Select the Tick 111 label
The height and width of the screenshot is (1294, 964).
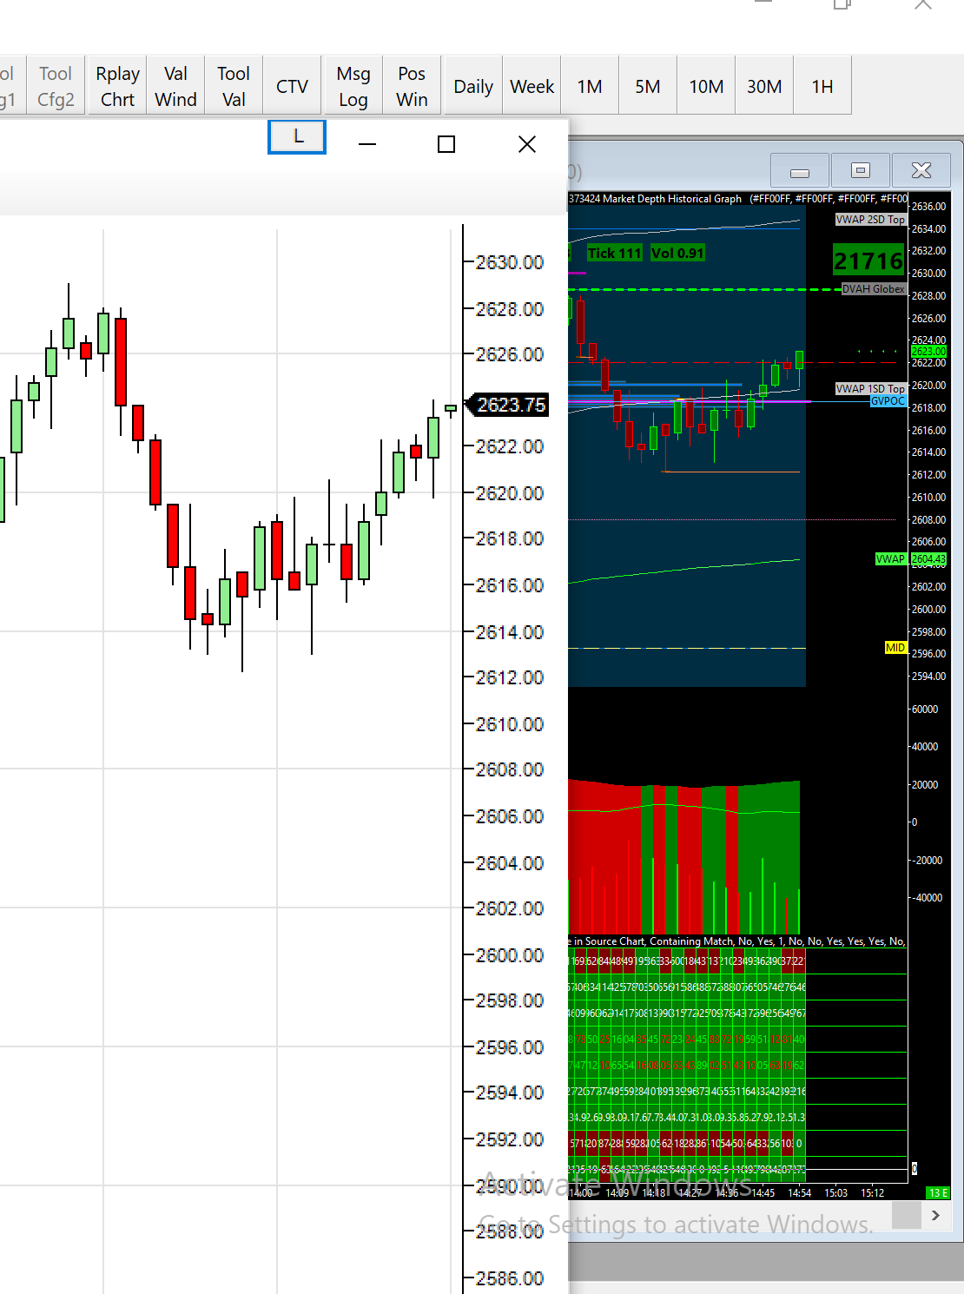614,253
